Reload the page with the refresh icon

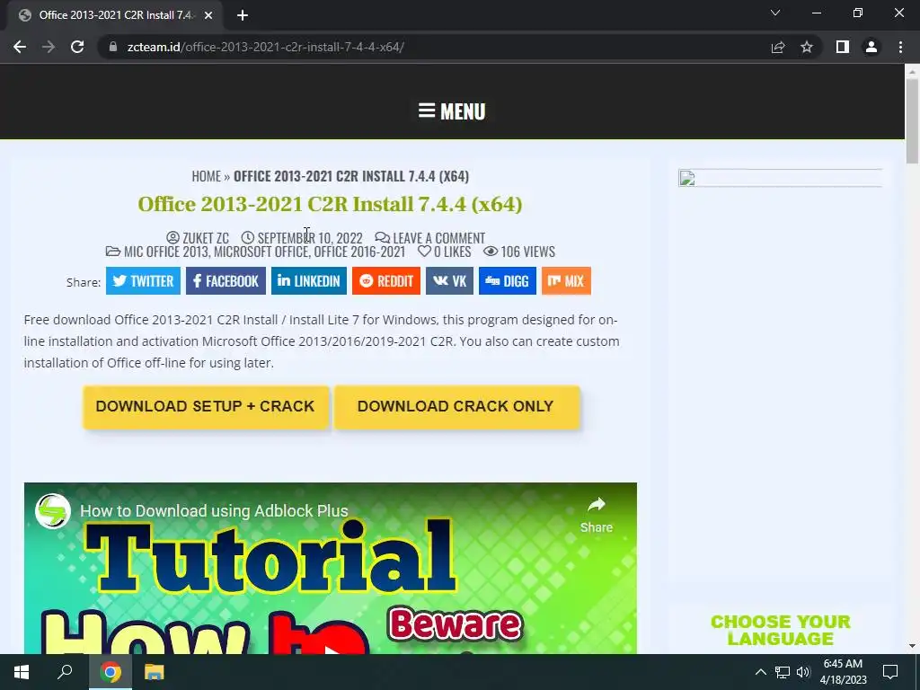tap(77, 47)
